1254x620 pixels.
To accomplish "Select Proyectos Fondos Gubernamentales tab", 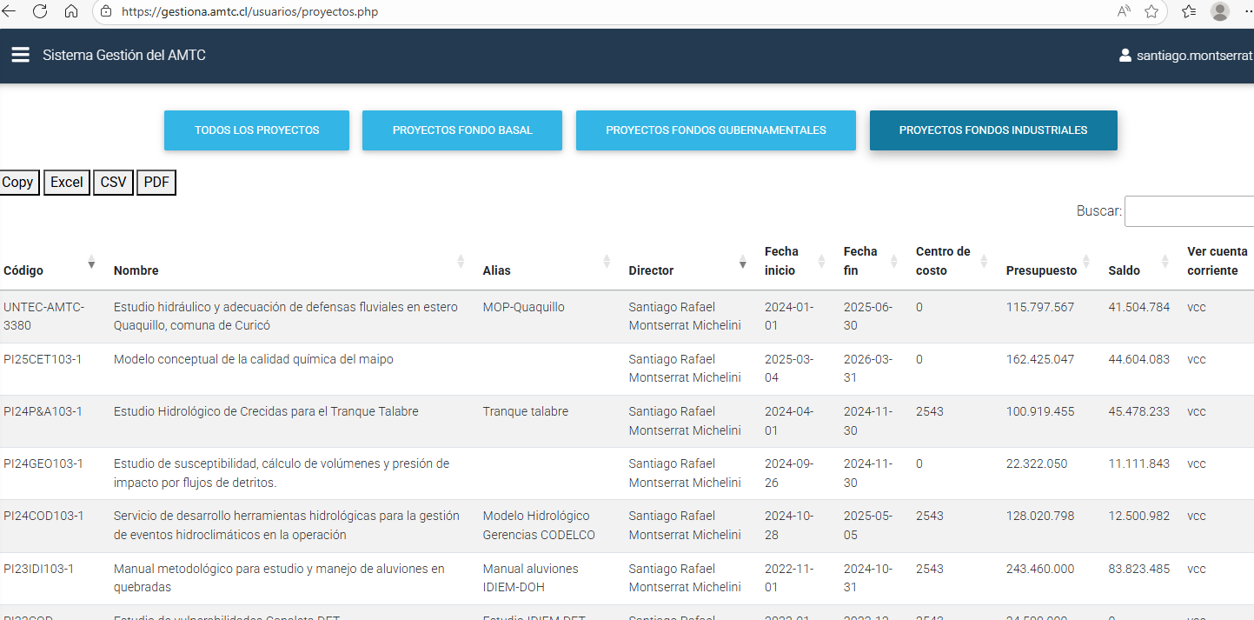I will click(715, 130).
